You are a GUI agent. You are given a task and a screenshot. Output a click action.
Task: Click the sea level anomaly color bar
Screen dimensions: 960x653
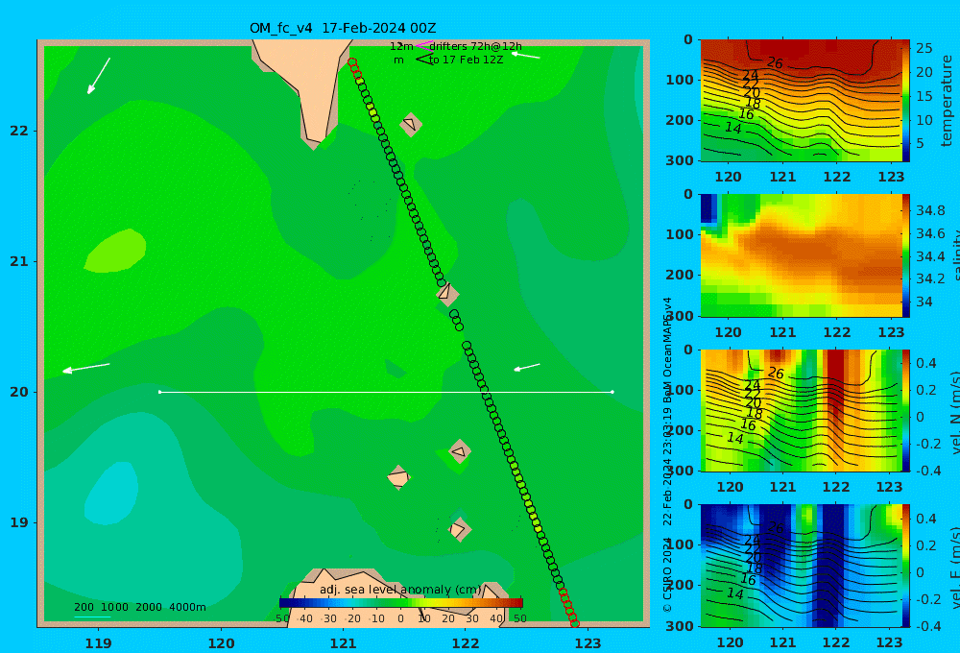(x=401, y=603)
